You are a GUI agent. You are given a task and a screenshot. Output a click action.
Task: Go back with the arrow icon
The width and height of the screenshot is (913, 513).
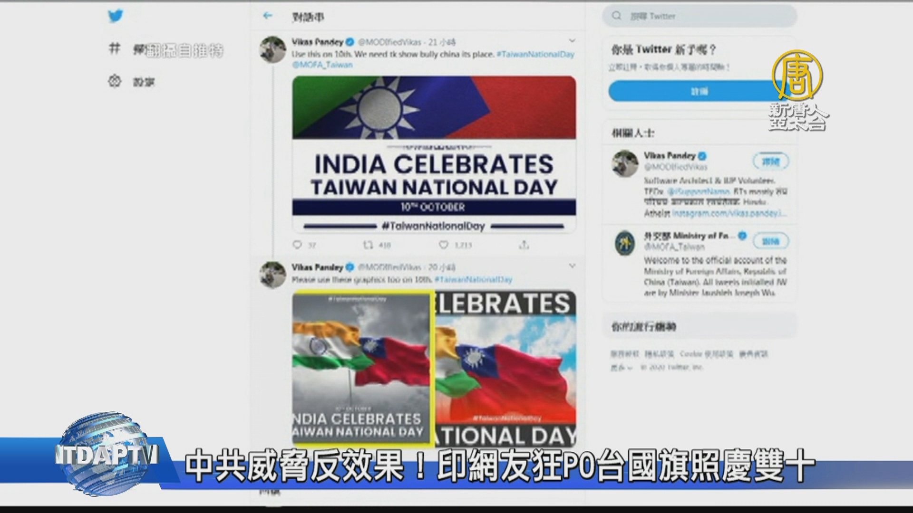coord(268,16)
